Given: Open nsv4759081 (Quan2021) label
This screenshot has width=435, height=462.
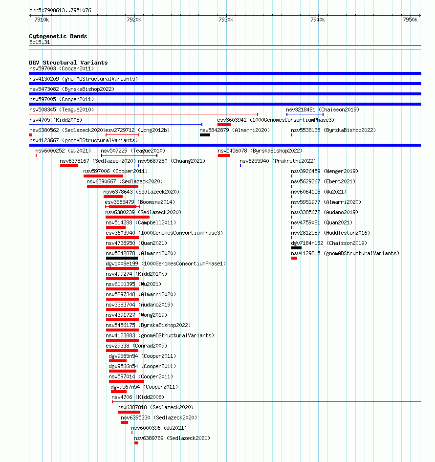Looking at the screenshot, I should 322,223.
